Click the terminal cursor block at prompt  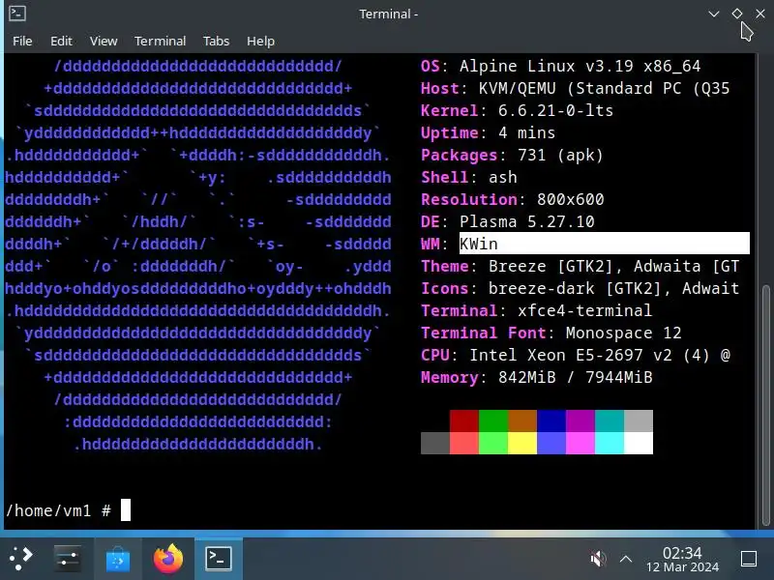[126, 510]
